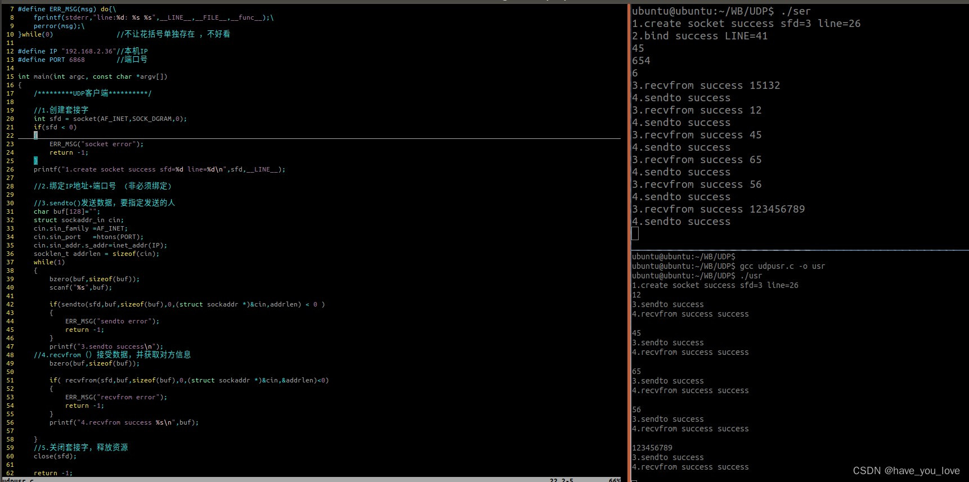Click '3.recvfrom success 45' in server terminal
The image size is (969, 482).
(x=697, y=135)
